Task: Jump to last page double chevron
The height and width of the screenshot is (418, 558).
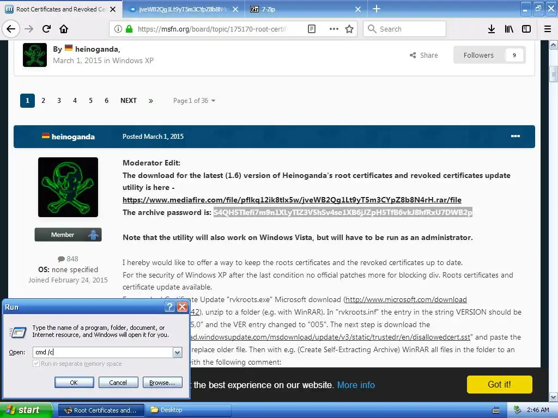Action: pyautogui.click(x=151, y=101)
